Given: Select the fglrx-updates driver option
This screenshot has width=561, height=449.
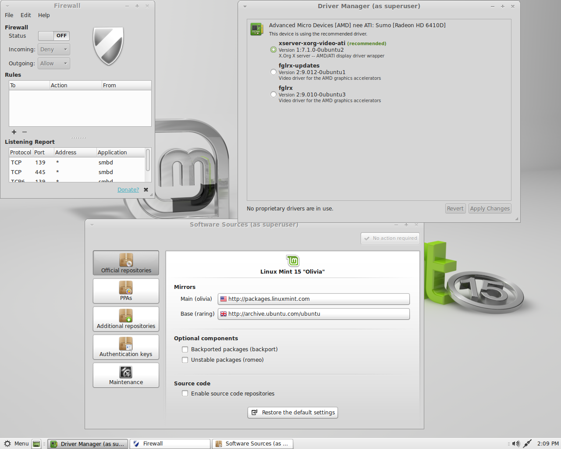Looking at the screenshot, I should pos(273,72).
